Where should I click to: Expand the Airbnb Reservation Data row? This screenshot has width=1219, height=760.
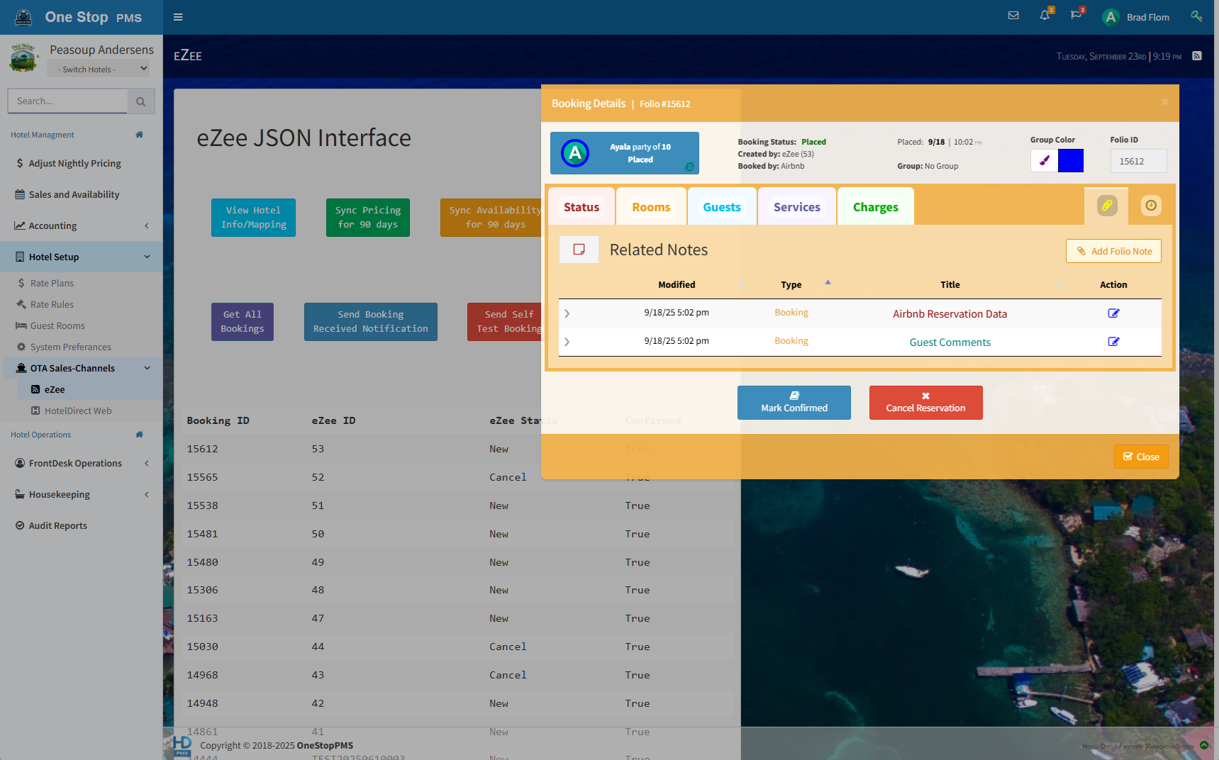click(x=567, y=313)
